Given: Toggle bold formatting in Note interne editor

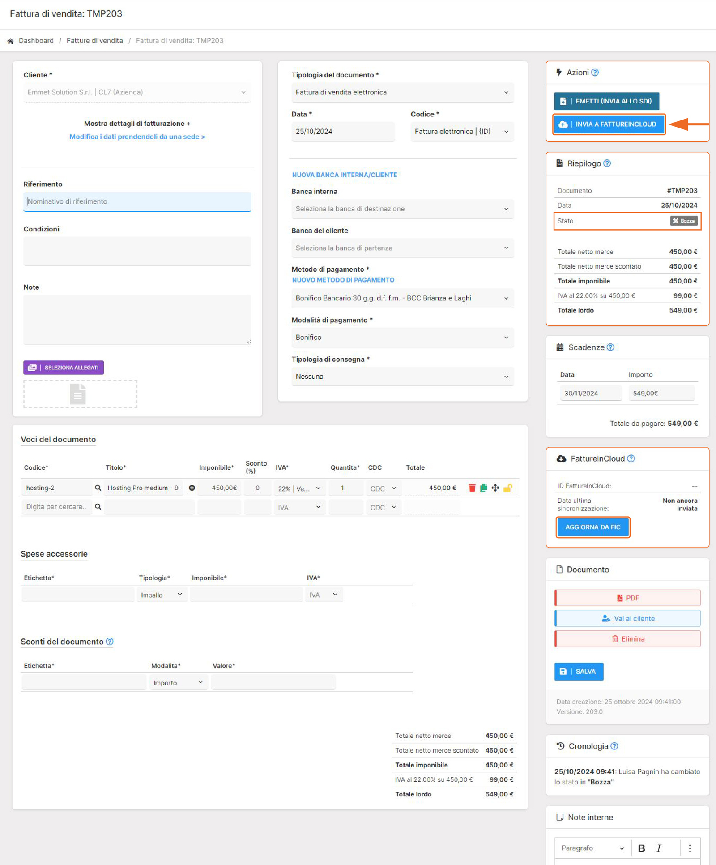Looking at the screenshot, I should pyautogui.click(x=641, y=848).
